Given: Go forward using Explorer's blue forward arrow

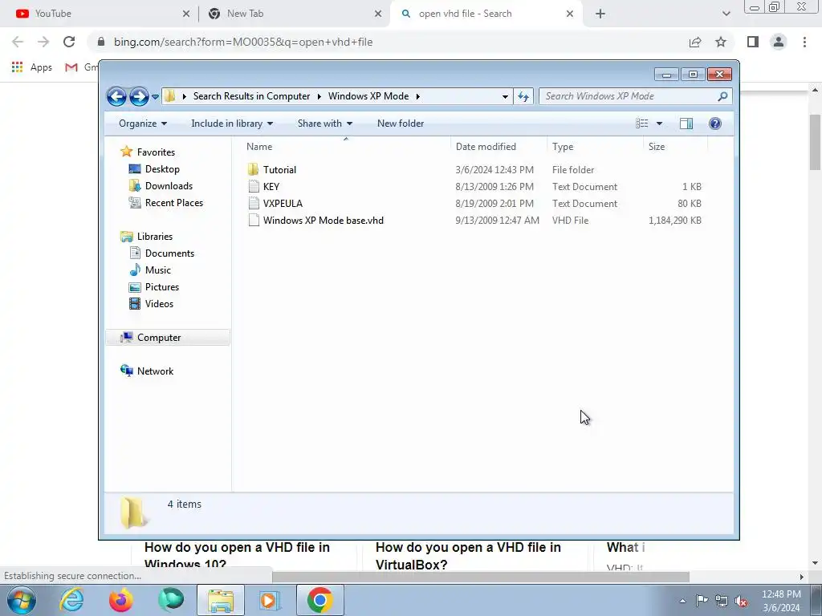Looking at the screenshot, I should click(x=139, y=97).
